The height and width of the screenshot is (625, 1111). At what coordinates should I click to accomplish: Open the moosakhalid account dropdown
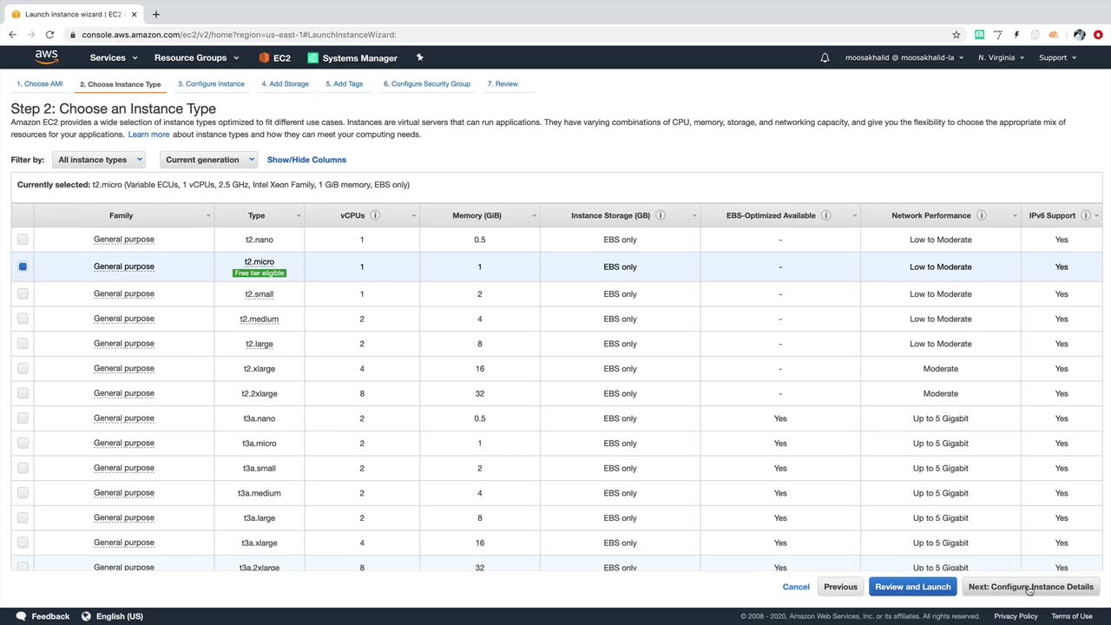pos(904,58)
